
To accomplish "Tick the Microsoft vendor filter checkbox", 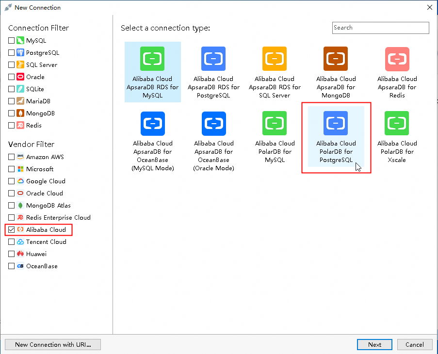I will 12,169.
